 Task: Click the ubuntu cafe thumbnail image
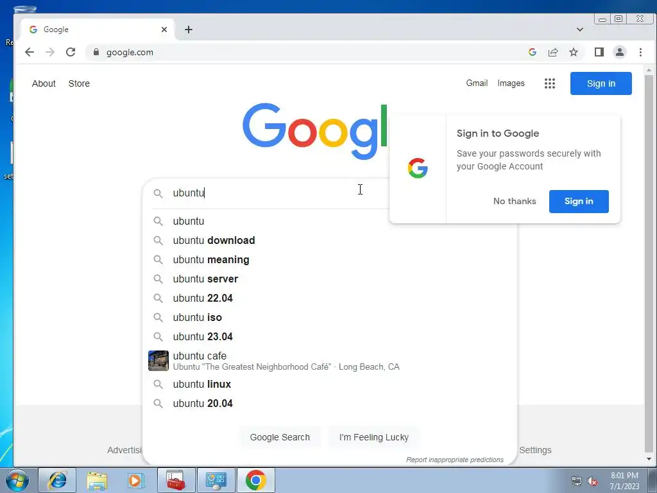158,361
